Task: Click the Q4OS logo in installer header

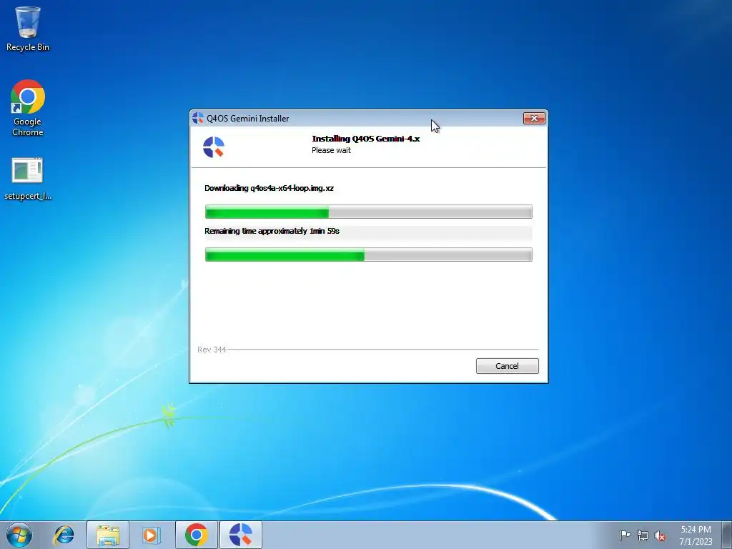Action: pyautogui.click(x=214, y=147)
